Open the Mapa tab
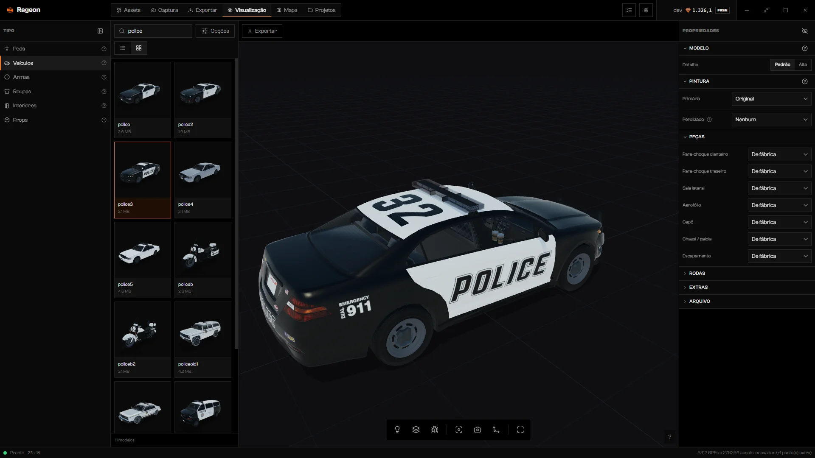815x458 pixels. click(x=287, y=10)
